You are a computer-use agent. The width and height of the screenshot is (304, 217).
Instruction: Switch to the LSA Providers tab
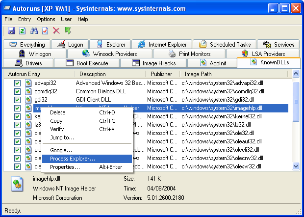[263, 54]
